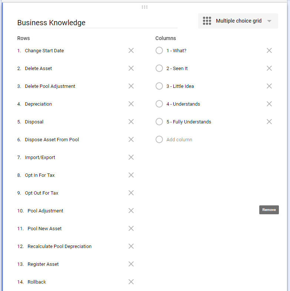
Task: Click the Rows heading label
Action: click(x=24, y=38)
